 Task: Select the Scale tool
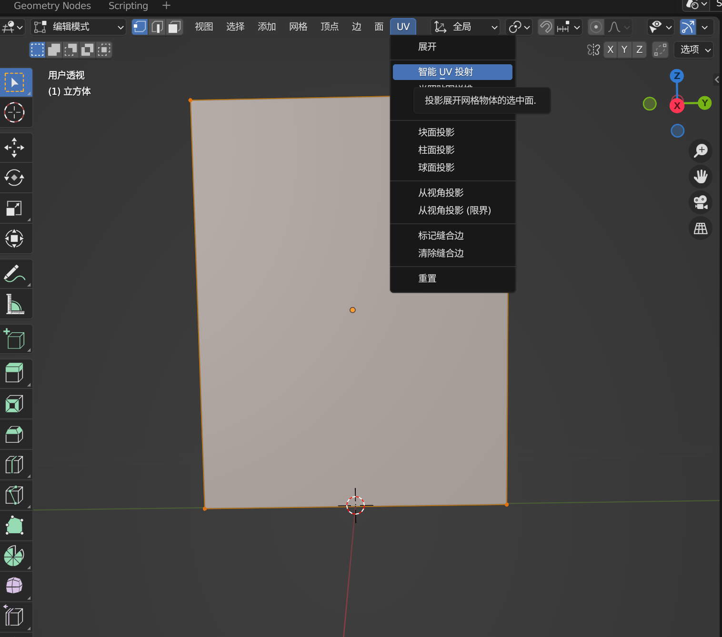click(x=15, y=208)
